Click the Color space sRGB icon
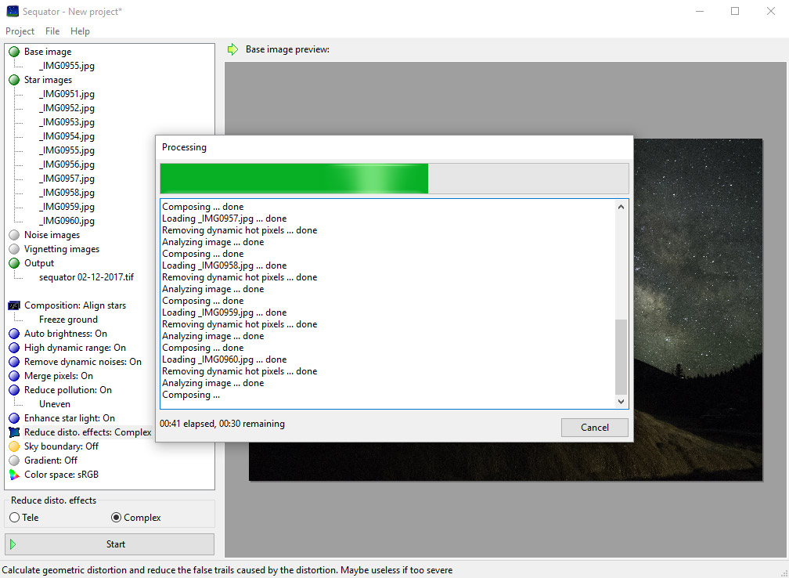789x578 pixels. [x=14, y=475]
